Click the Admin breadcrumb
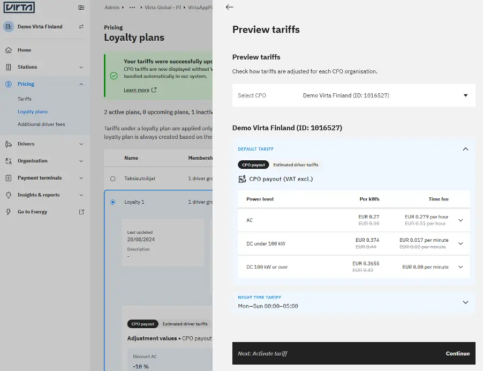This screenshot has height=371, width=483. (112, 8)
